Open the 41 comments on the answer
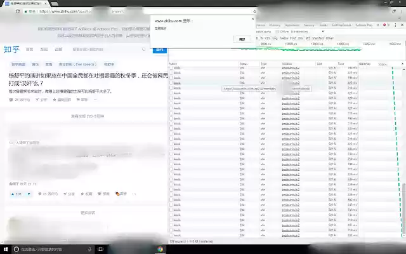406x254 pixels. [48, 194]
